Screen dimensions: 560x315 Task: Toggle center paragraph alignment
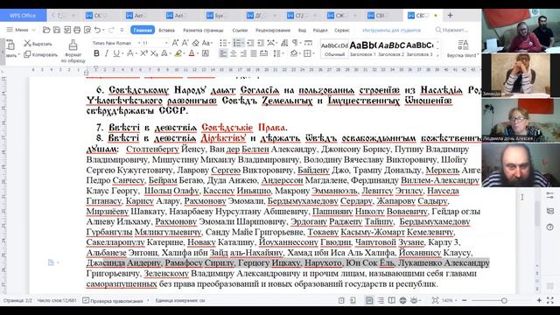pos(234,53)
